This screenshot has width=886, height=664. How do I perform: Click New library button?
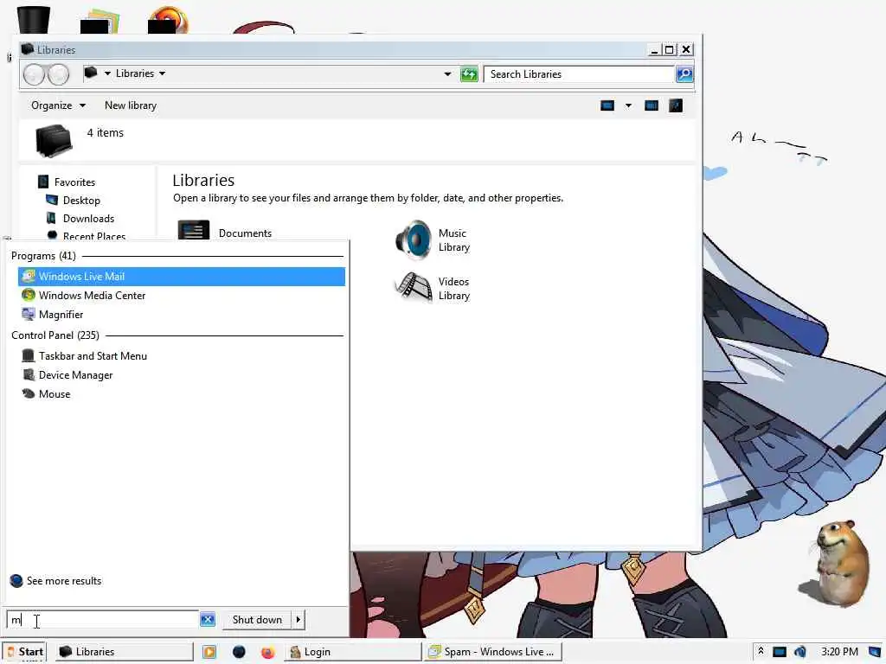131,105
